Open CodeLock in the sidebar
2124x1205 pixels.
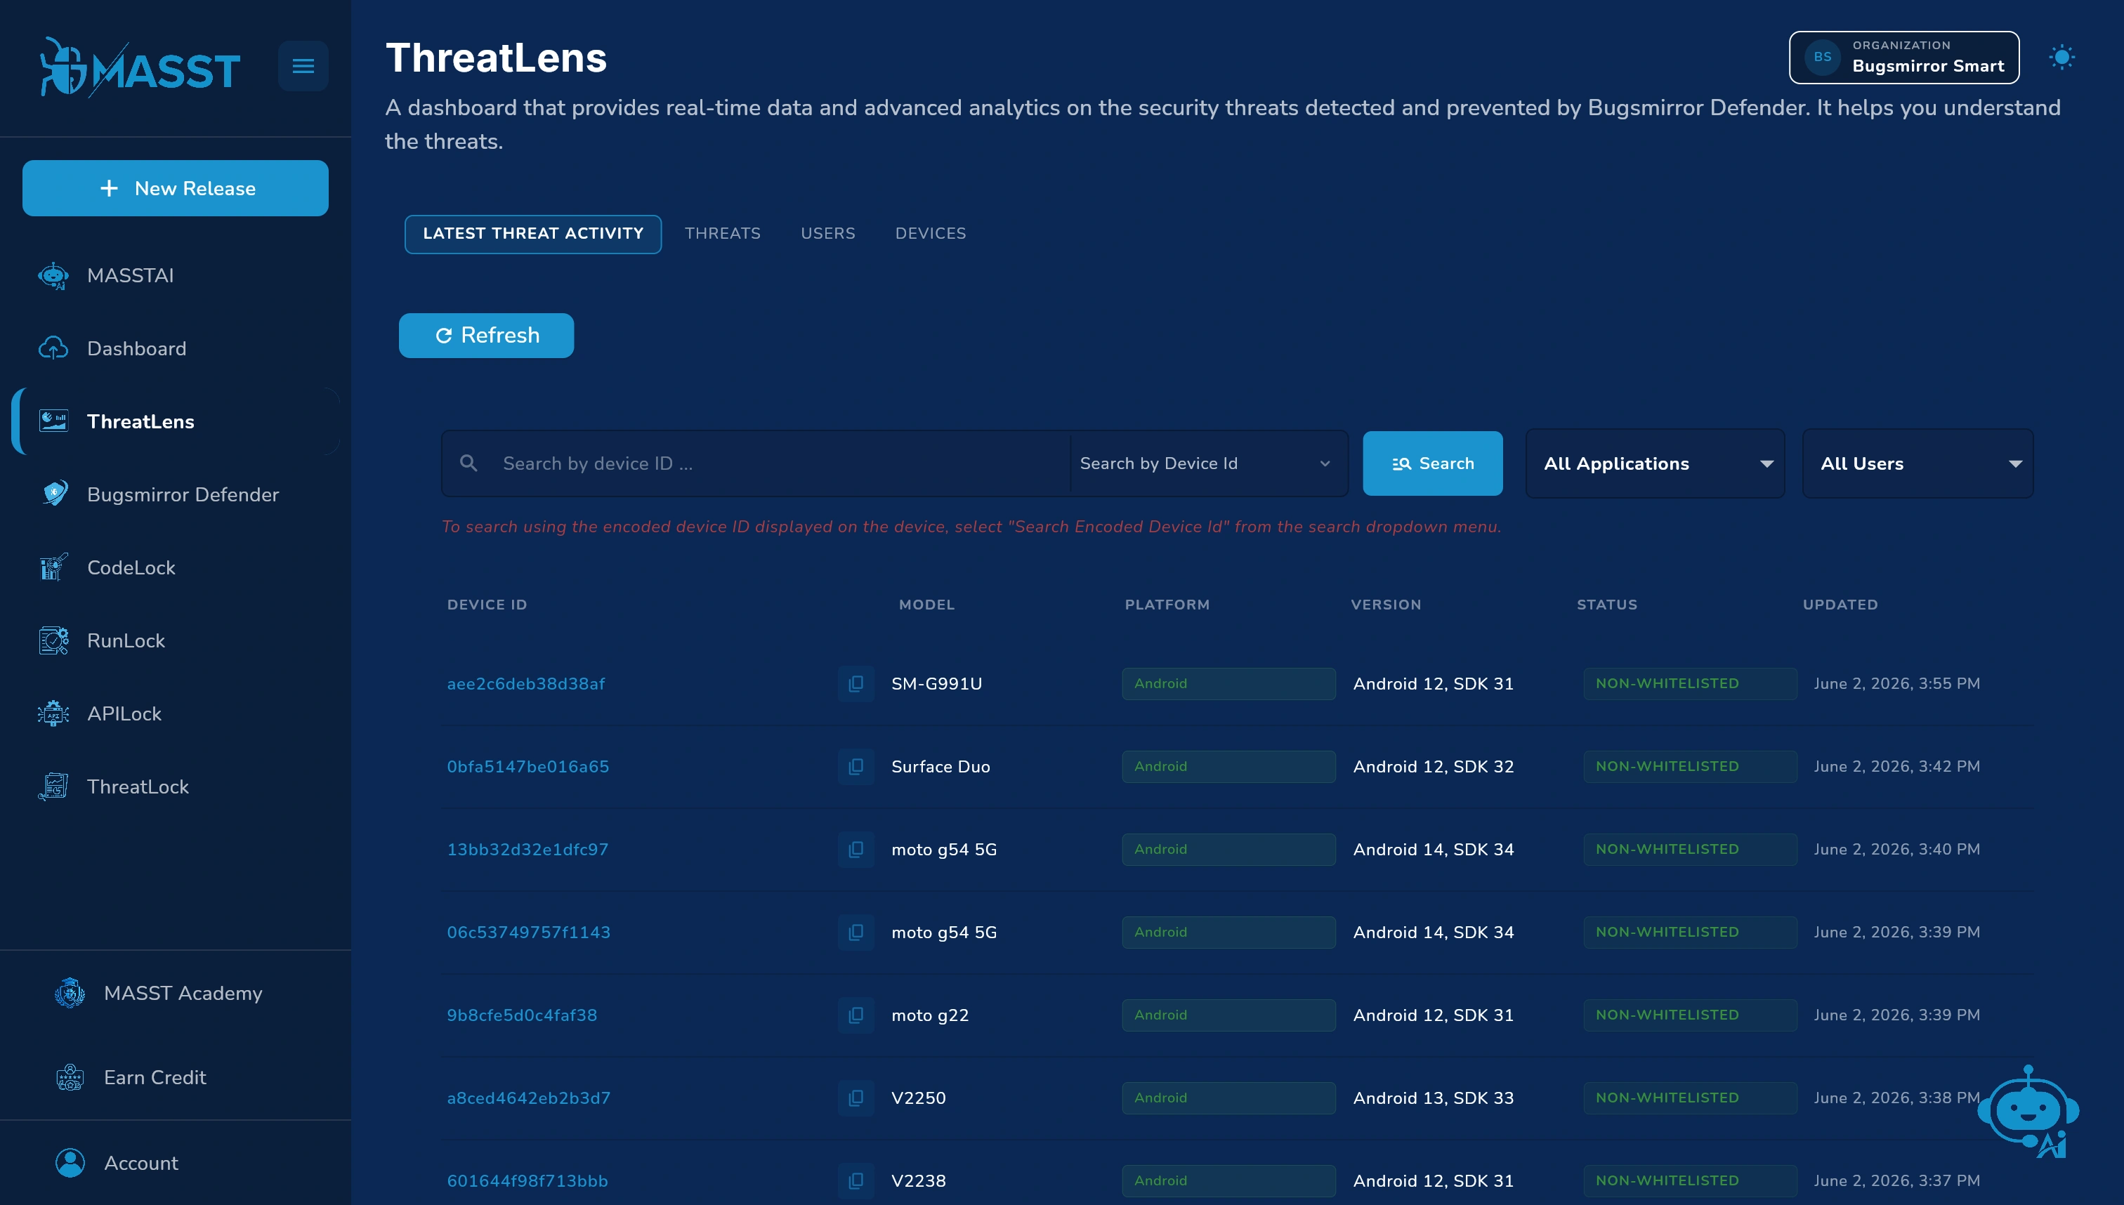pyautogui.click(x=176, y=567)
